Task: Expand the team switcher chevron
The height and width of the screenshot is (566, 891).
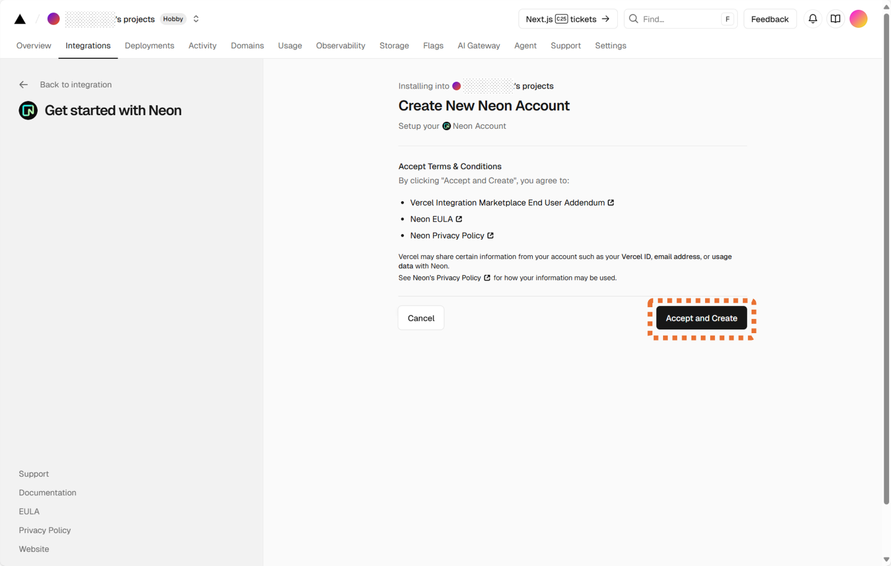Action: (x=196, y=19)
